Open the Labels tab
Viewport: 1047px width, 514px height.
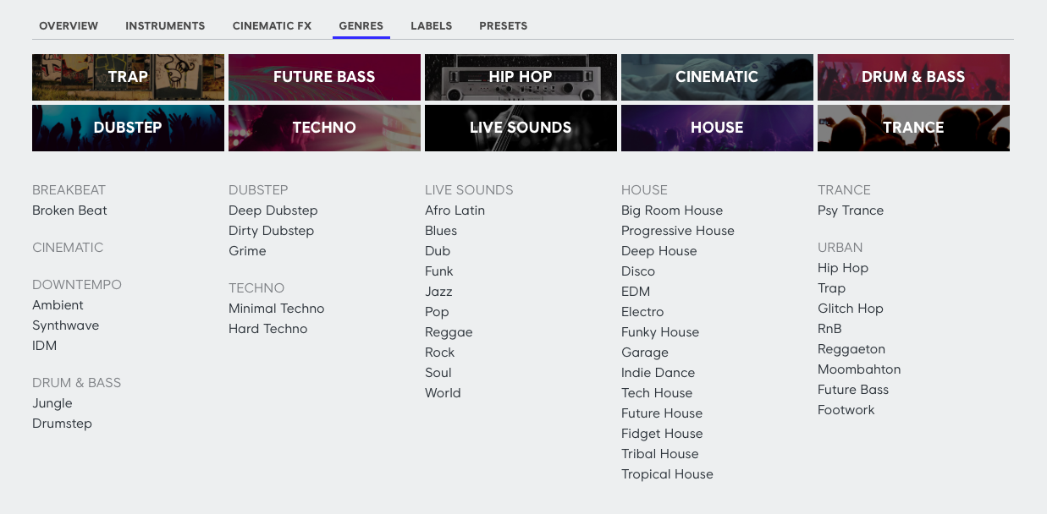[x=431, y=26]
